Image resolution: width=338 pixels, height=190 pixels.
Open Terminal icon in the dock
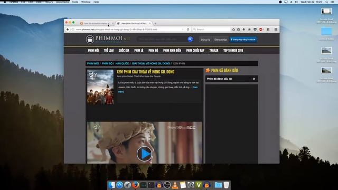tap(151, 185)
